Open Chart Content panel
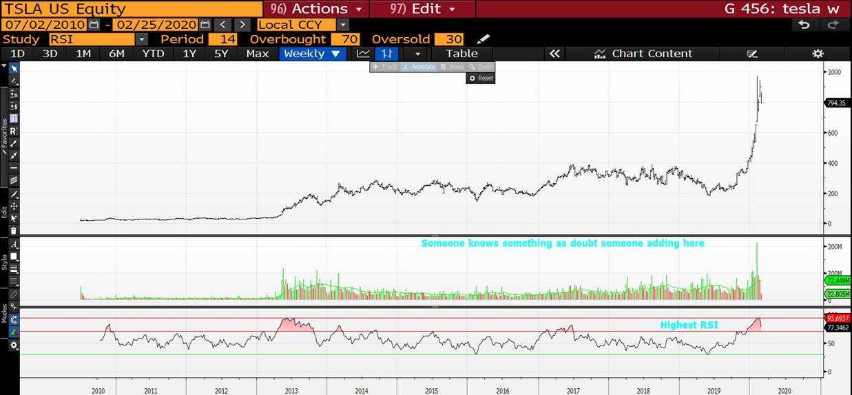Viewport: 852px width, 395px height. pos(643,54)
